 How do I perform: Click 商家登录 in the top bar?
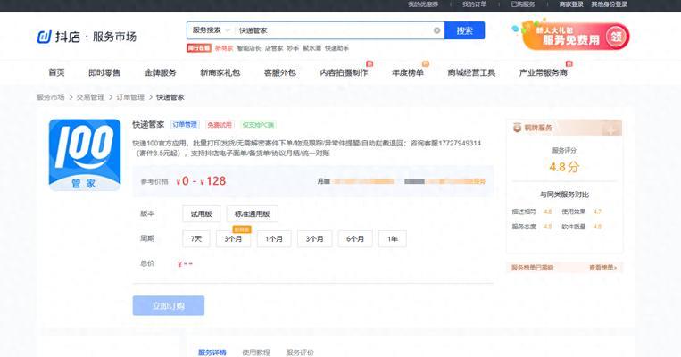(x=571, y=4)
